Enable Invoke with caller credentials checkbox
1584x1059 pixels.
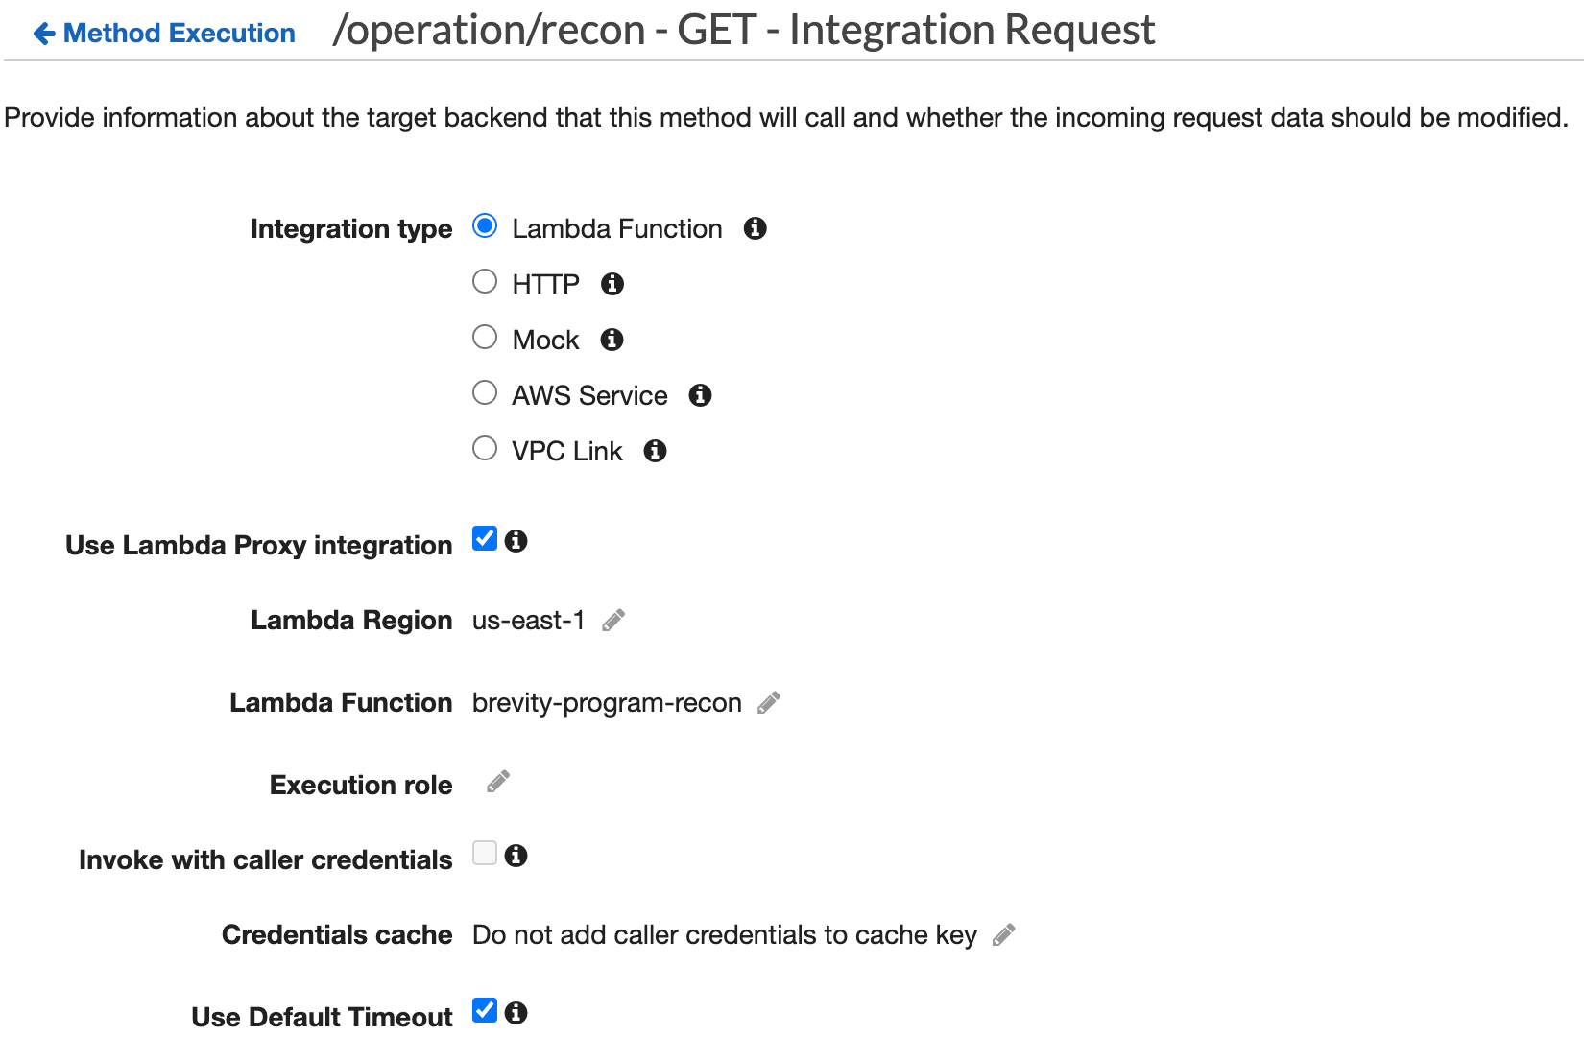pos(485,854)
